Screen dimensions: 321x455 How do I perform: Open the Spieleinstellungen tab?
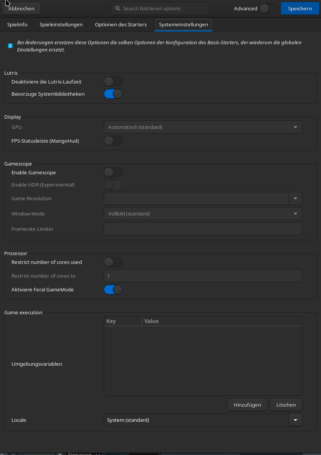pyautogui.click(x=61, y=25)
